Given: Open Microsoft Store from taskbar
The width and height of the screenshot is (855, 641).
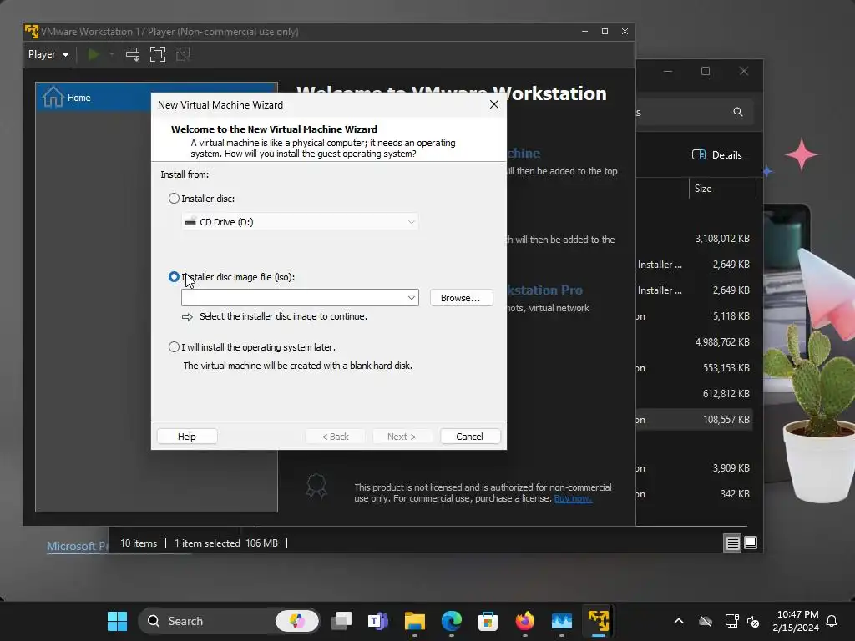Looking at the screenshot, I should point(488,621).
